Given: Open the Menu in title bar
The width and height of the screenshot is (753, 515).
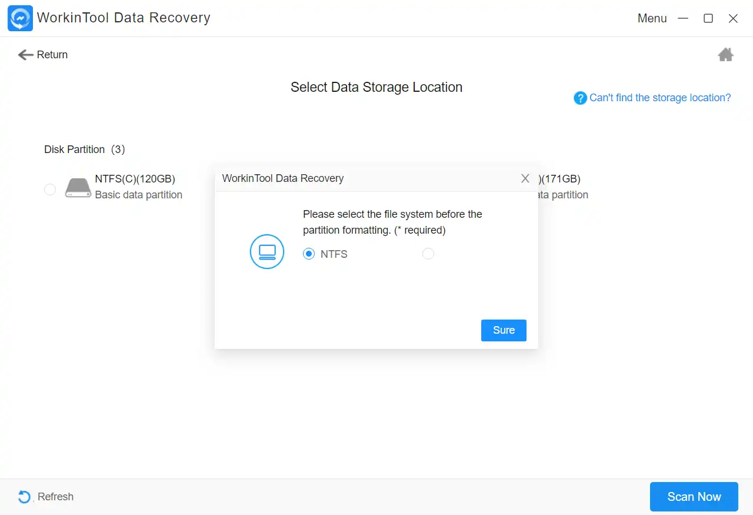Looking at the screenshot, I should click(652, 18).
